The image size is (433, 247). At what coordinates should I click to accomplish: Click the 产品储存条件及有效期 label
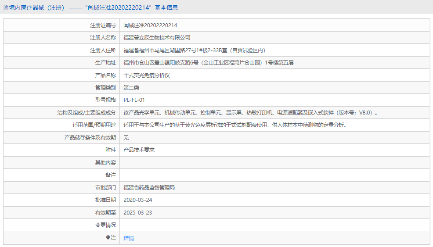(x=90, y=138)
